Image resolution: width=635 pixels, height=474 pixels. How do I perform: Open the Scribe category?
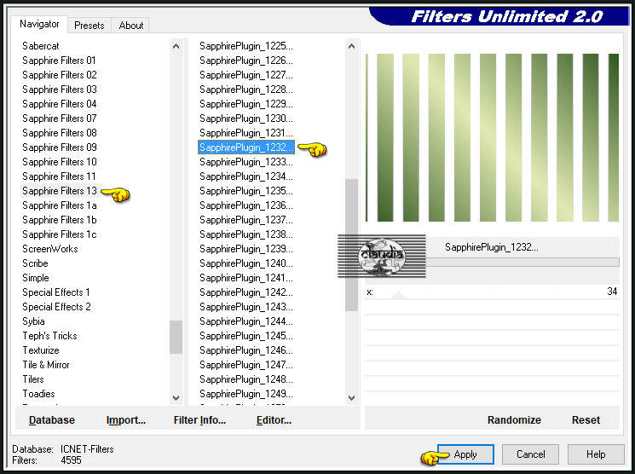(35, 263)
